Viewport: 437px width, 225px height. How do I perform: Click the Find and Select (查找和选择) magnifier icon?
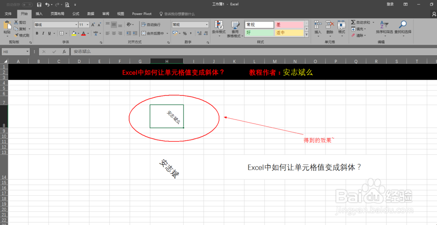[x=402, y=25]
